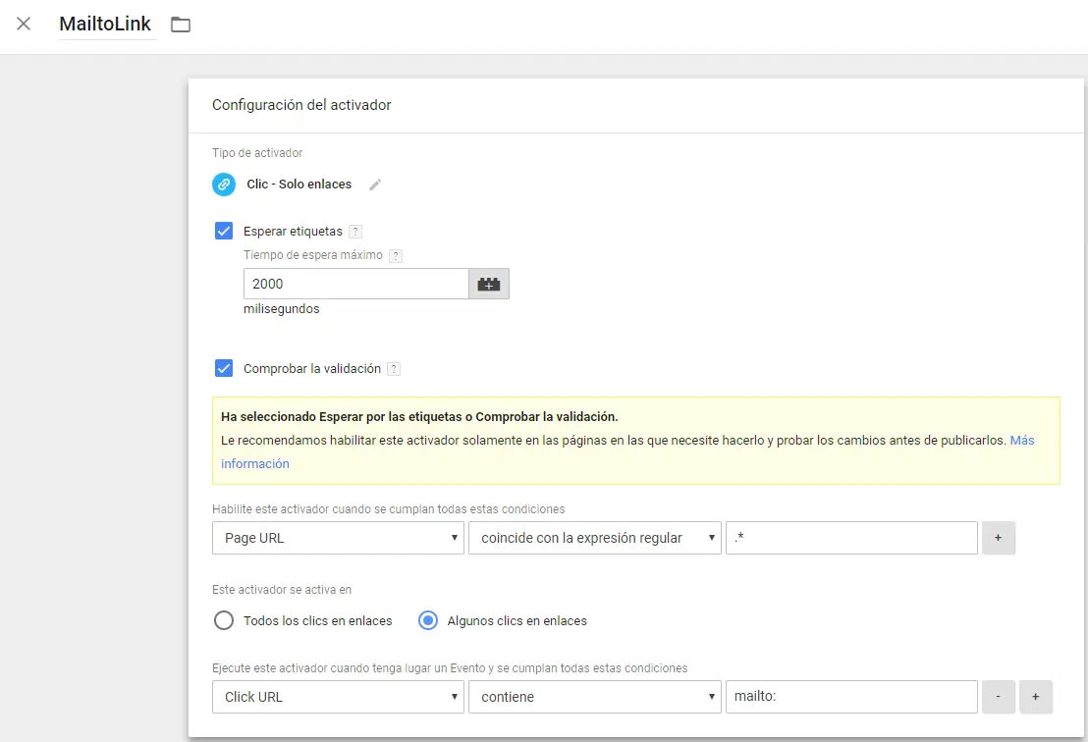Open the Page URL variable dropdown

(338, 538)
